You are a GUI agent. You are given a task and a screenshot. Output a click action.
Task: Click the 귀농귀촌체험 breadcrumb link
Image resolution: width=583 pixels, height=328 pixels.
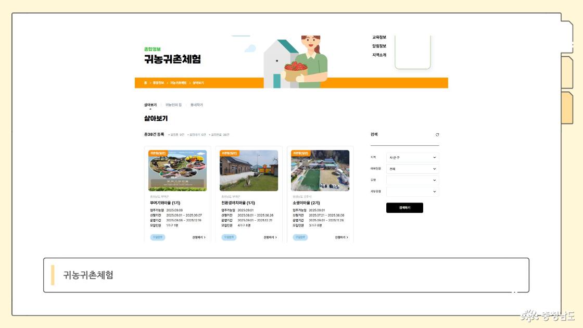pyautogui.click(x=178, y=83)
